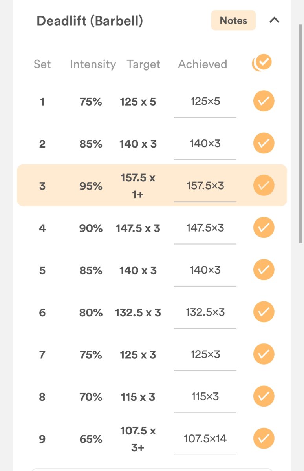Click the Deadlift (Barbell) exercise title
The width and height of the screenshot is (304, 471).
tap(90, 21)
